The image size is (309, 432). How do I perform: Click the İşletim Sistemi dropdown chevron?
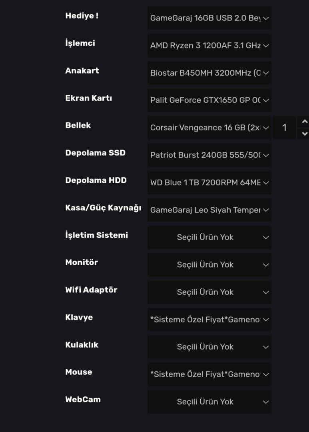pos(266,238)
